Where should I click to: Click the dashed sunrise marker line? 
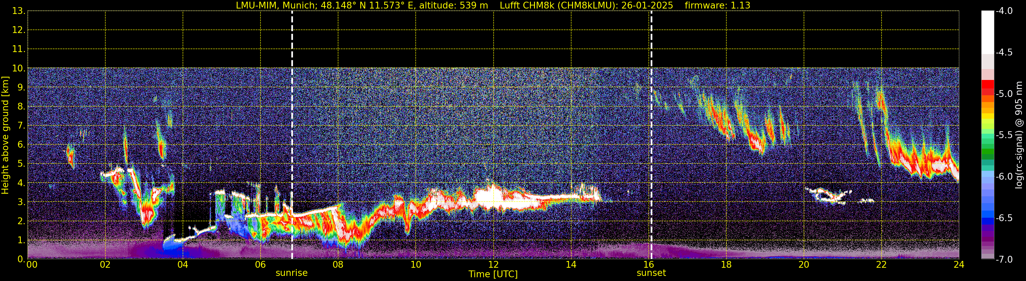[x=292, y=135]
